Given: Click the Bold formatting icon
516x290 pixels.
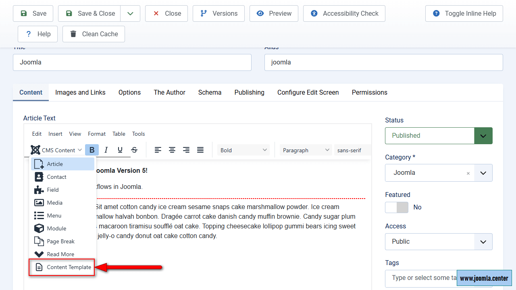Looking at the screenshot, I should click(92, 150).
